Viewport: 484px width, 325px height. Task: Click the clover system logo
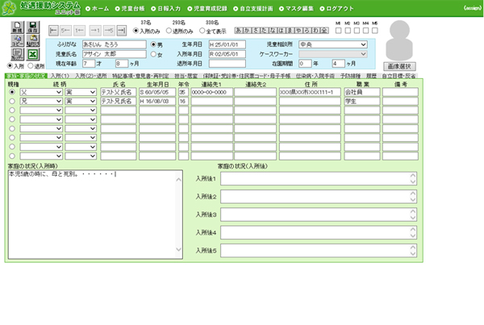point(9,8)
